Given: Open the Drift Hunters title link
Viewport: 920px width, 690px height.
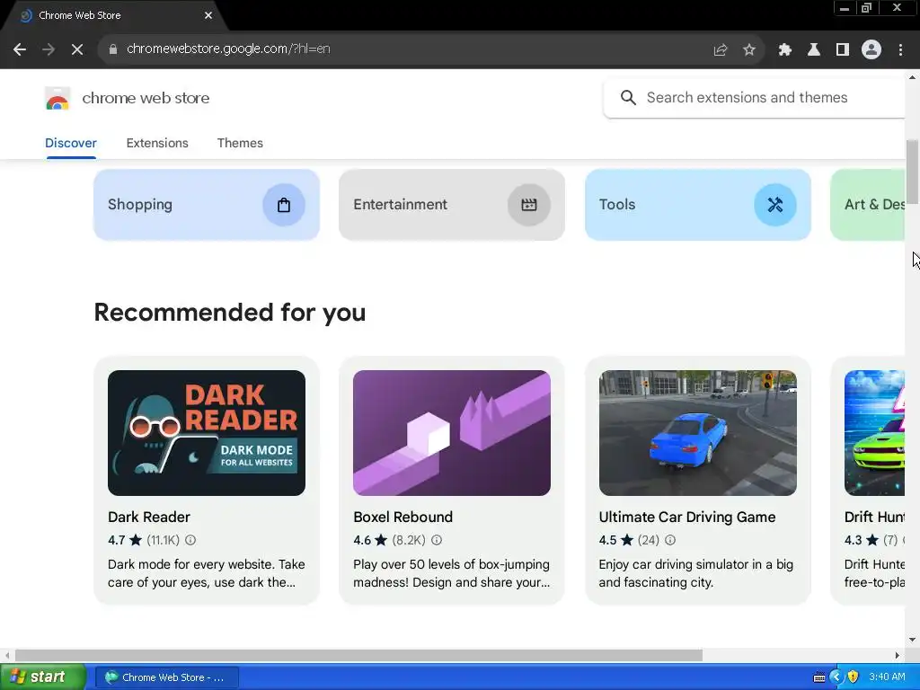Looking at the screenshot, I should (x=874, y=517).
